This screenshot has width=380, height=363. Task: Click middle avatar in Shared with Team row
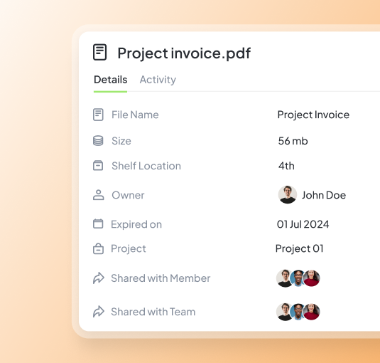(x=298, y=312)
